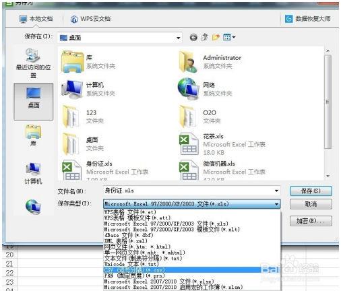Click the Up one level folder icon

click(204, 37)
